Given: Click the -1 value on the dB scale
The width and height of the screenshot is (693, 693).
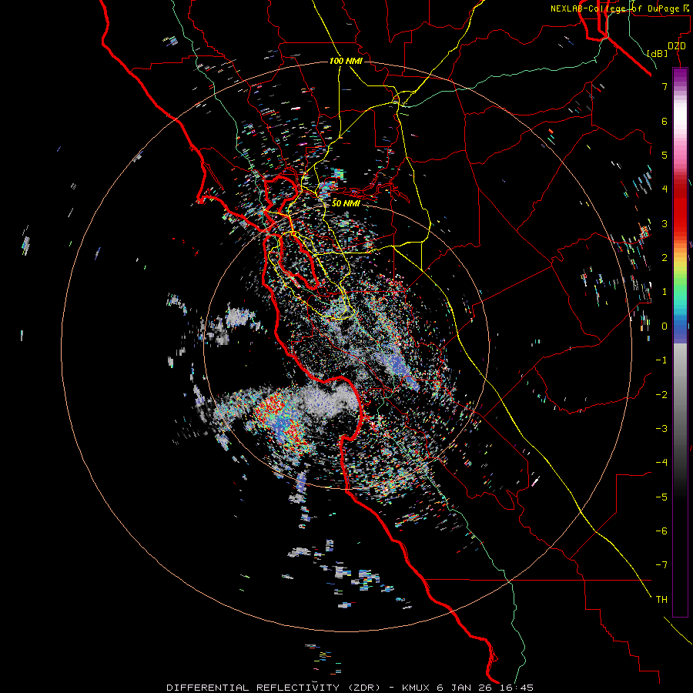Looking at the screenshot, I should point(662,360).
